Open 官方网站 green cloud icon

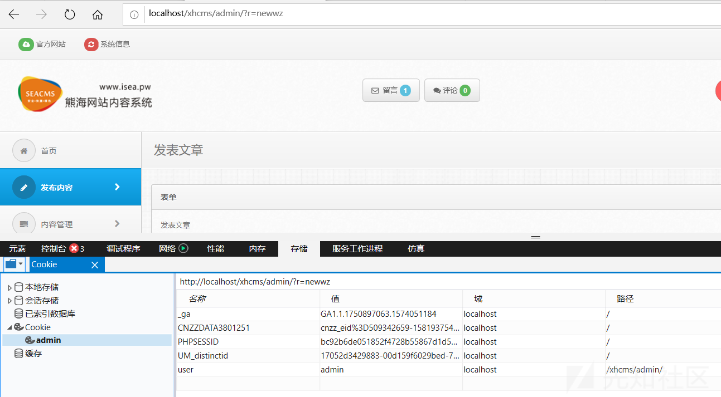[26, 45]
